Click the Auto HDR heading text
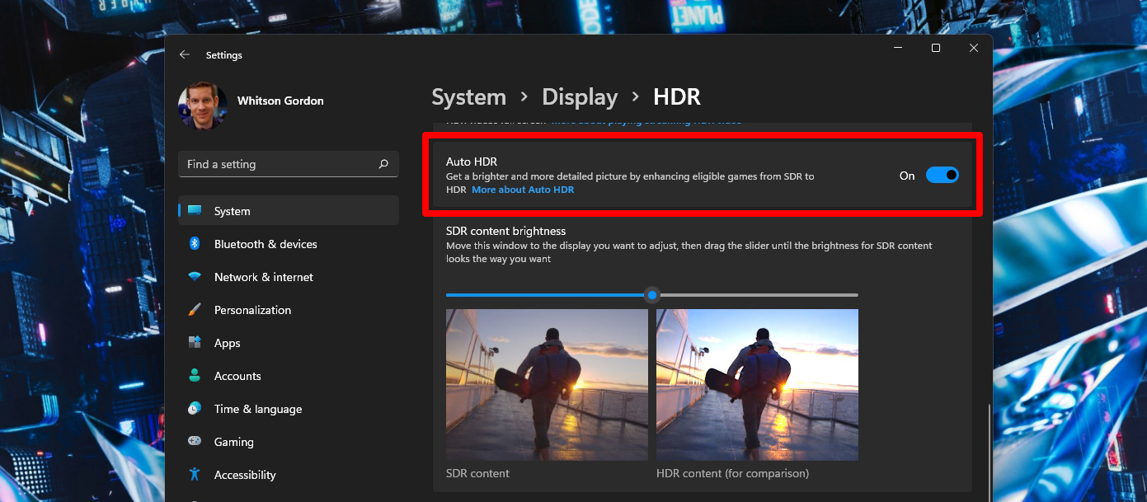Image resolution: width=1147 pixels, height=502 pixels. (472, 162)
